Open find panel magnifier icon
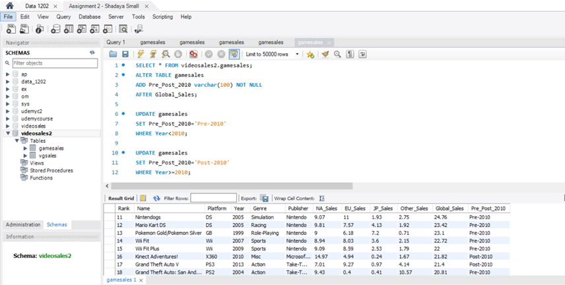This screenshot has height=285, width=565. tap(337, 54)
